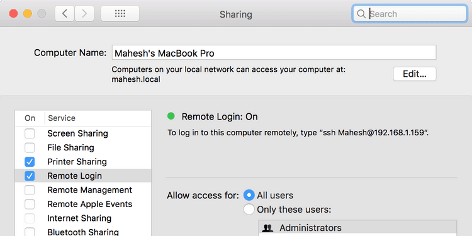Close the Sharing window
472x236 pixels.
(x=13, y=14)
